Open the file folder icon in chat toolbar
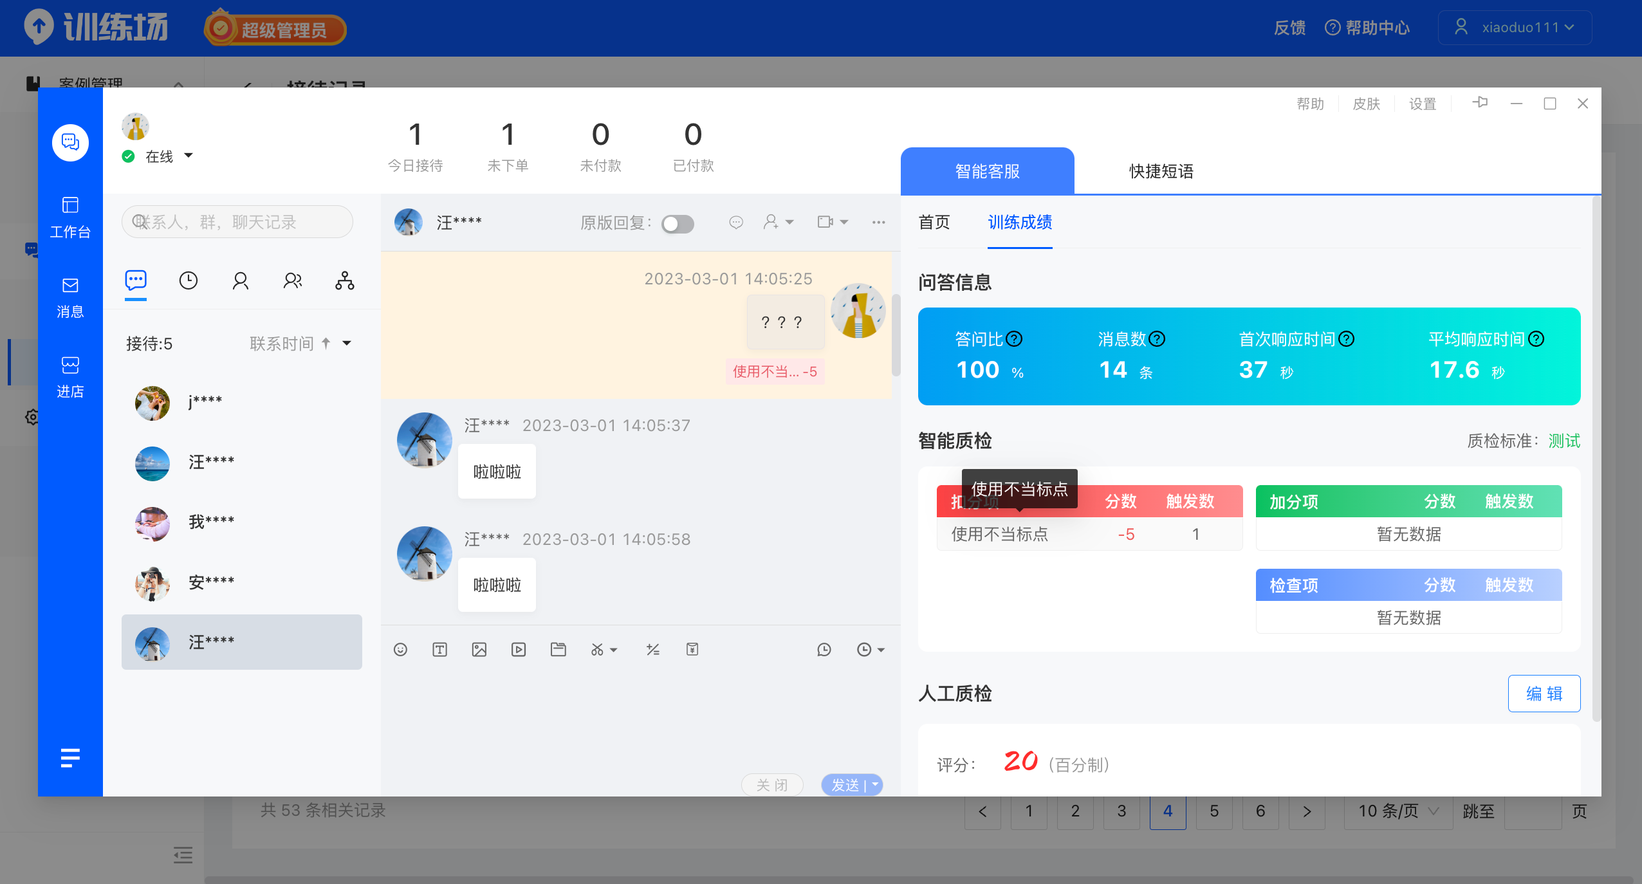Image resolution: width=1642 pixels, height=884 pixels. point(558,649)
